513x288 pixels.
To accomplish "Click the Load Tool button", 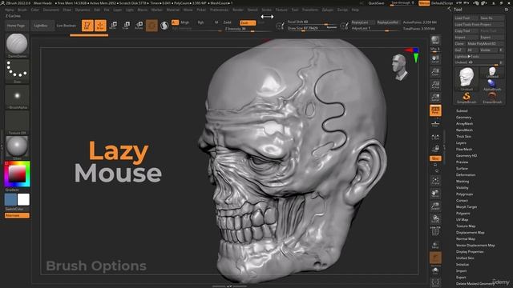I will pyautogui.click(x=467, y=18).
